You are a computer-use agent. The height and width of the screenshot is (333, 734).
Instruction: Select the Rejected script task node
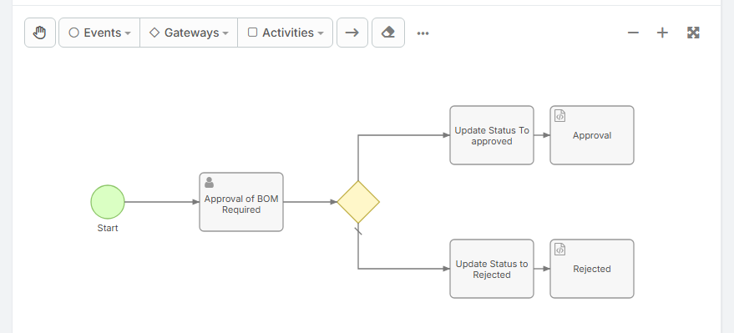pyautogui.click(x=592, y=269)
